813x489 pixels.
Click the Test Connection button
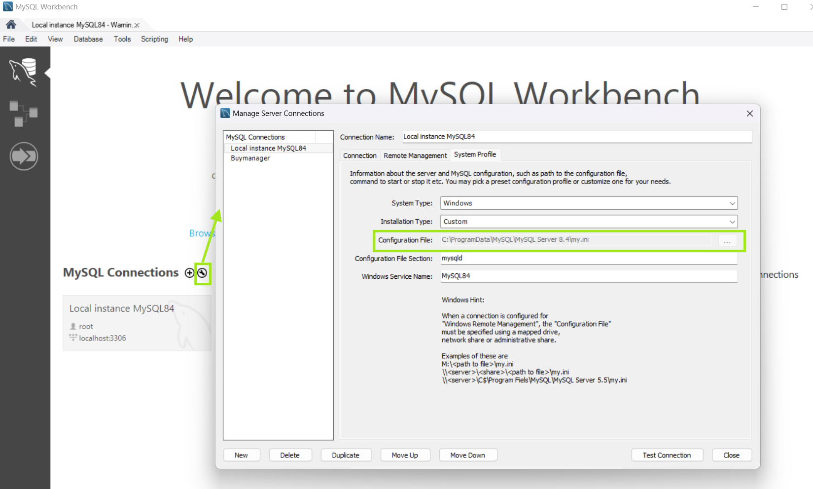(667, 455)
